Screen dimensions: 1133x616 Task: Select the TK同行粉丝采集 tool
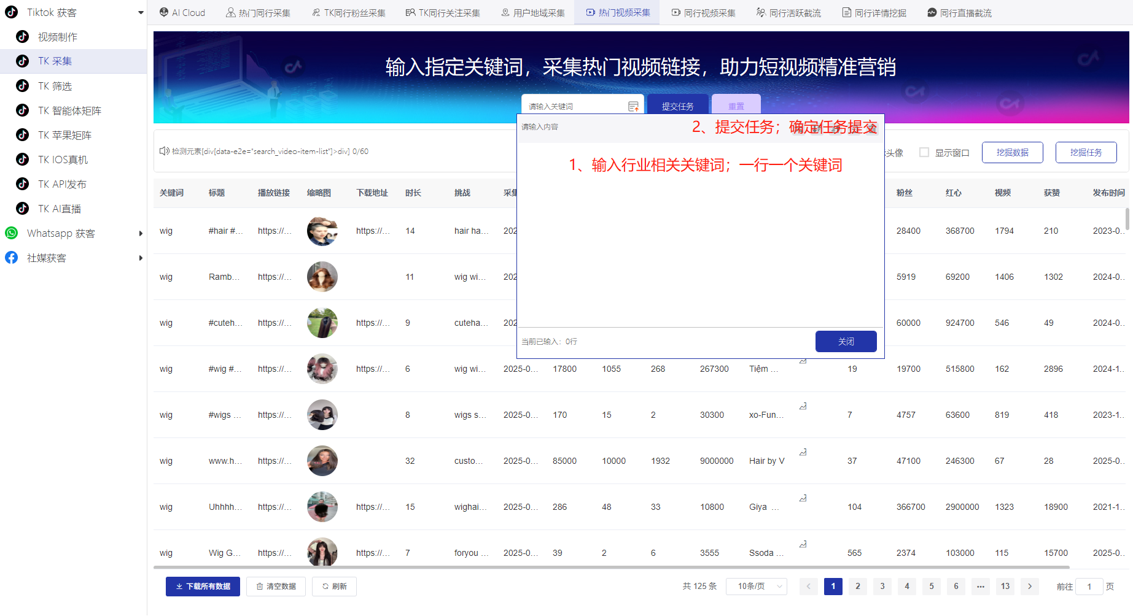(348, 12)
